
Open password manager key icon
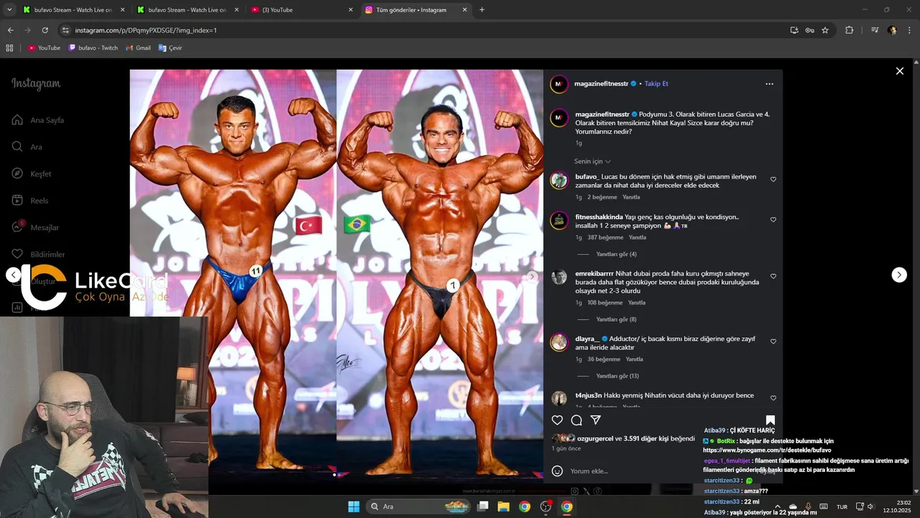point(809,30)
